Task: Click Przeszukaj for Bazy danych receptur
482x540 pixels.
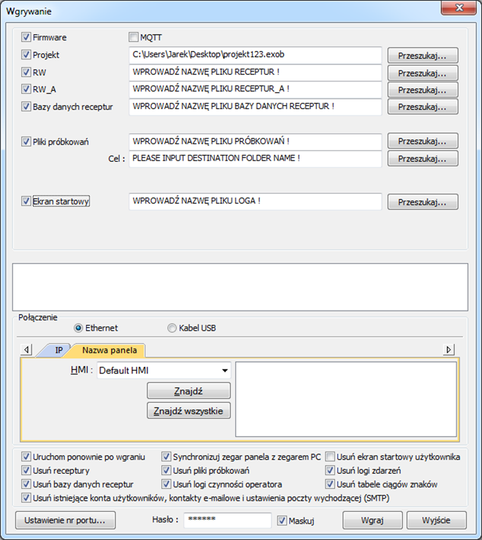Action: click(423, 107)
